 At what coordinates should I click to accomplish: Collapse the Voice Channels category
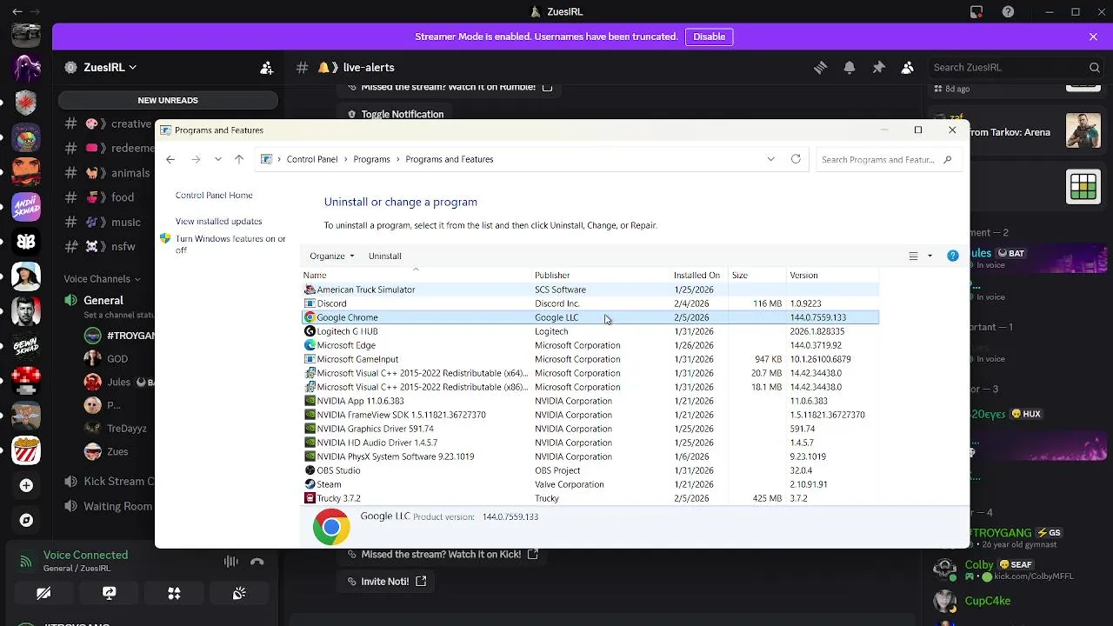click(102, 279)
